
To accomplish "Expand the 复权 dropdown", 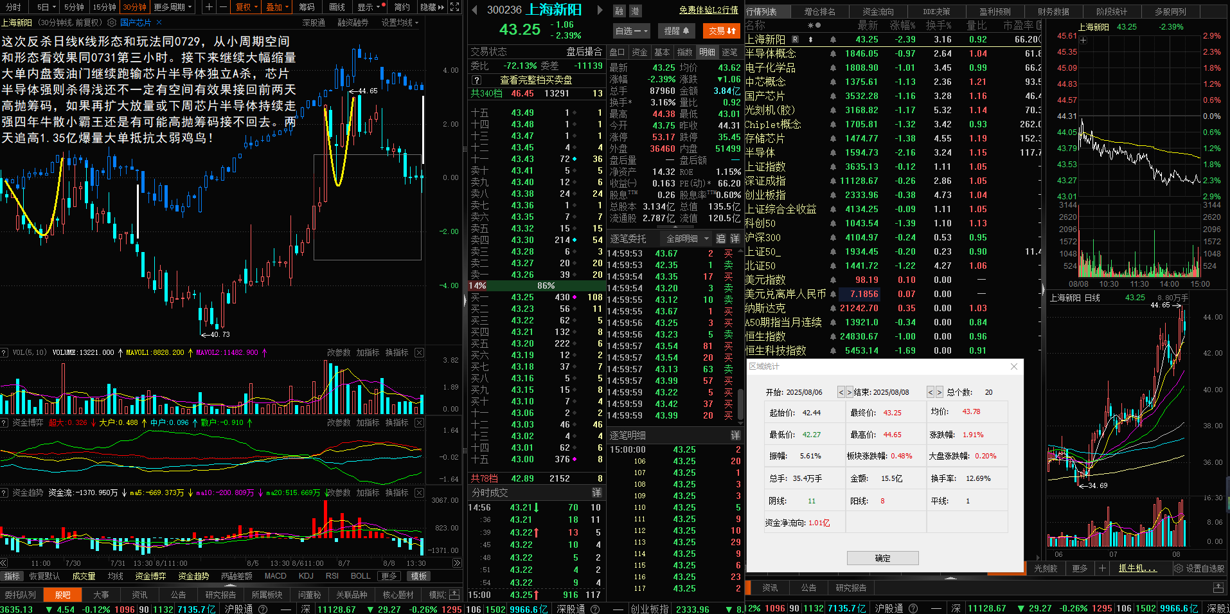I will [x=247, y=7].
